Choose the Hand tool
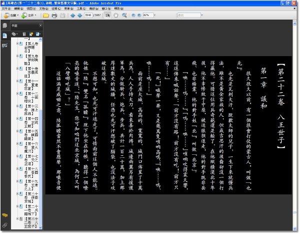The image size is (300, 234). coord(116,16)
